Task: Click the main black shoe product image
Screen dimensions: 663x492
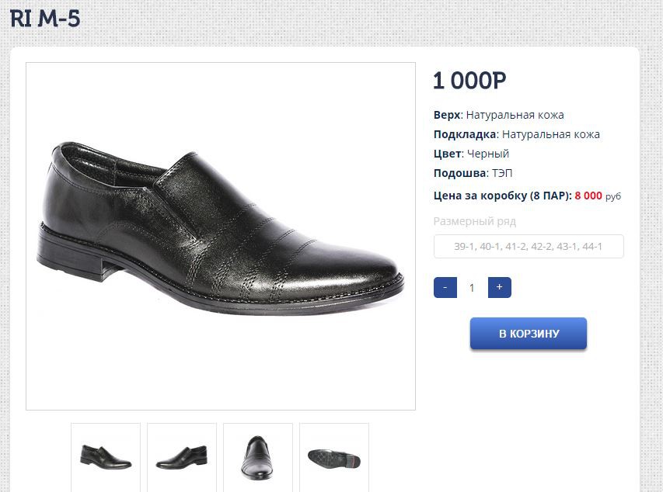Action: click(221, 236)
